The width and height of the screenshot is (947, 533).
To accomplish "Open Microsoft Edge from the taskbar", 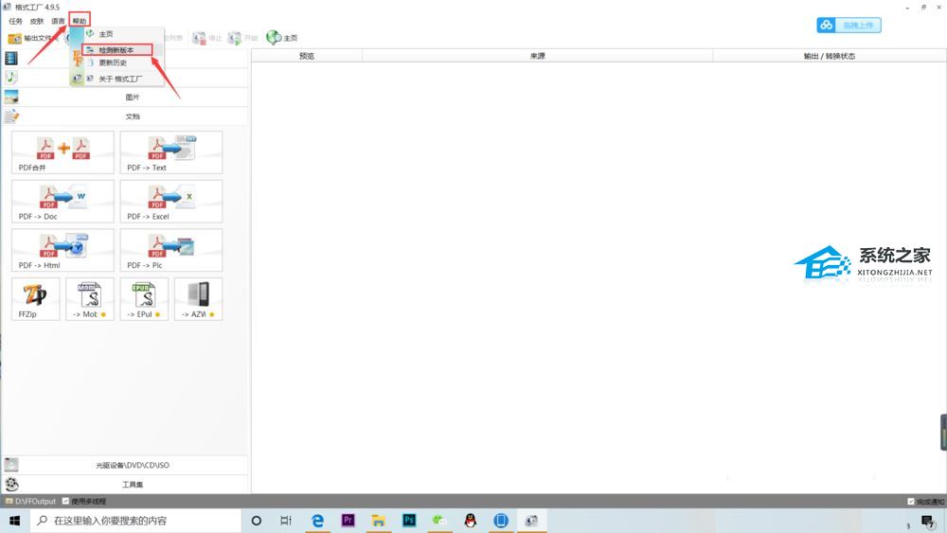I will (x=317, y=521).
